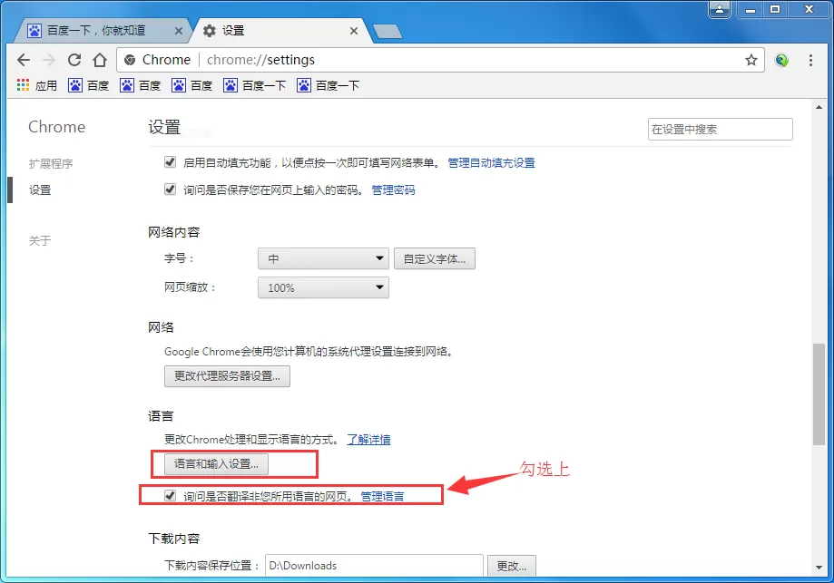
Task: Open a new tab button
Action: pos(388,32)
